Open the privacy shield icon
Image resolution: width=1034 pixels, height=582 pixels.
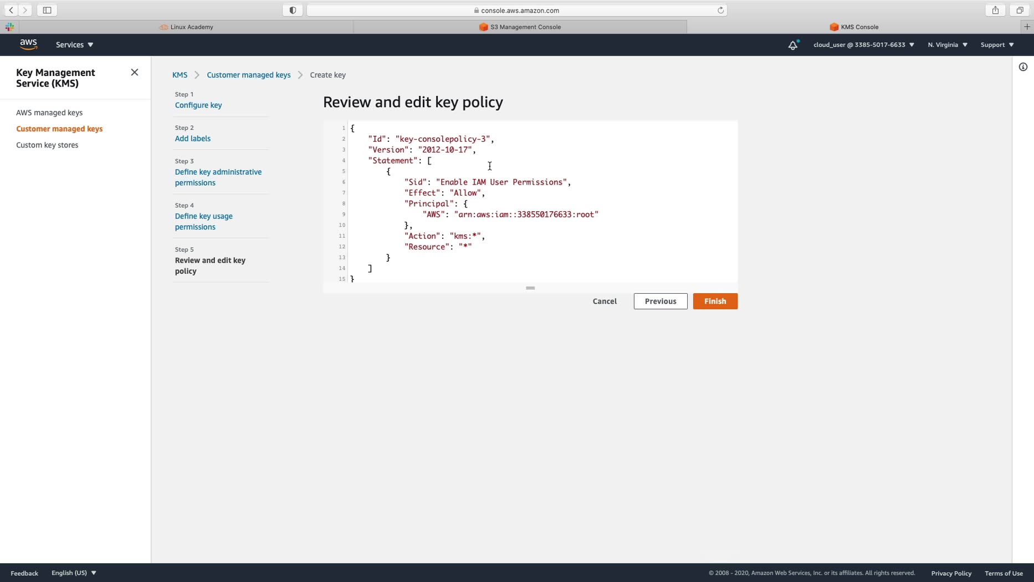[x=293, y=10]
